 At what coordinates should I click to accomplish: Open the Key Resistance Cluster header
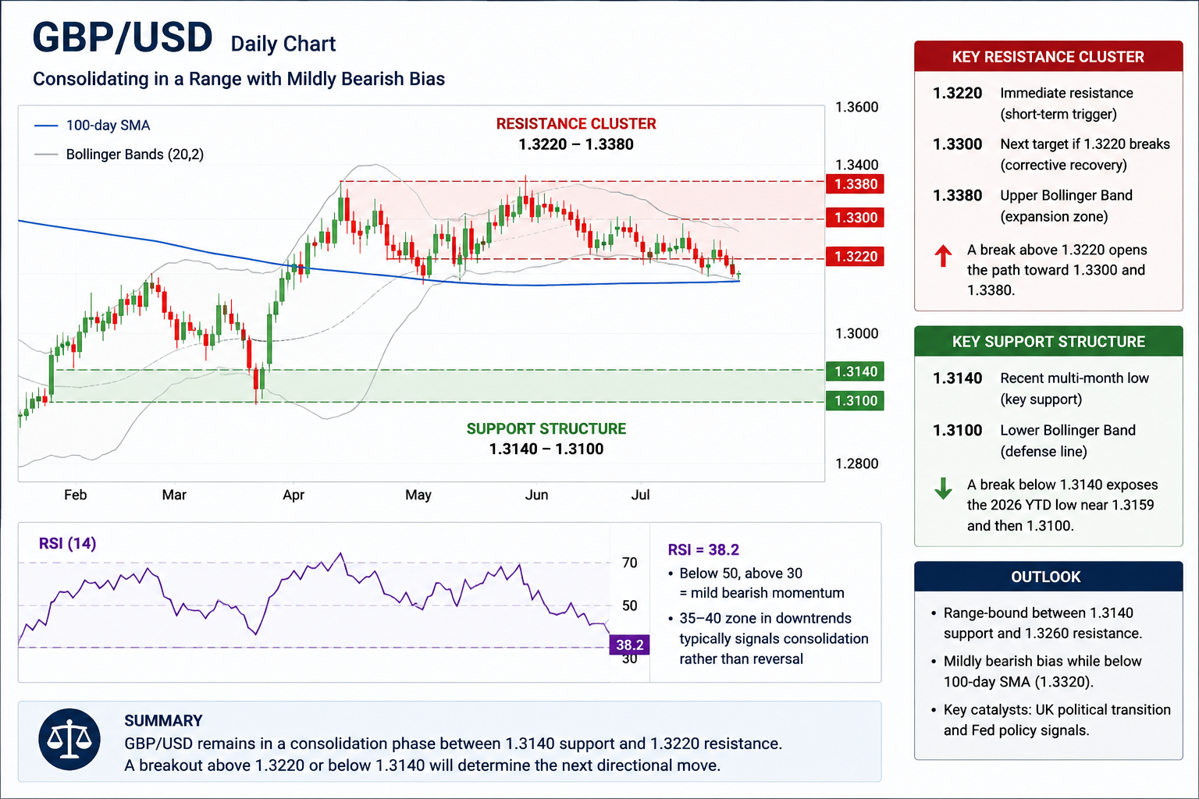point(1048,57)
